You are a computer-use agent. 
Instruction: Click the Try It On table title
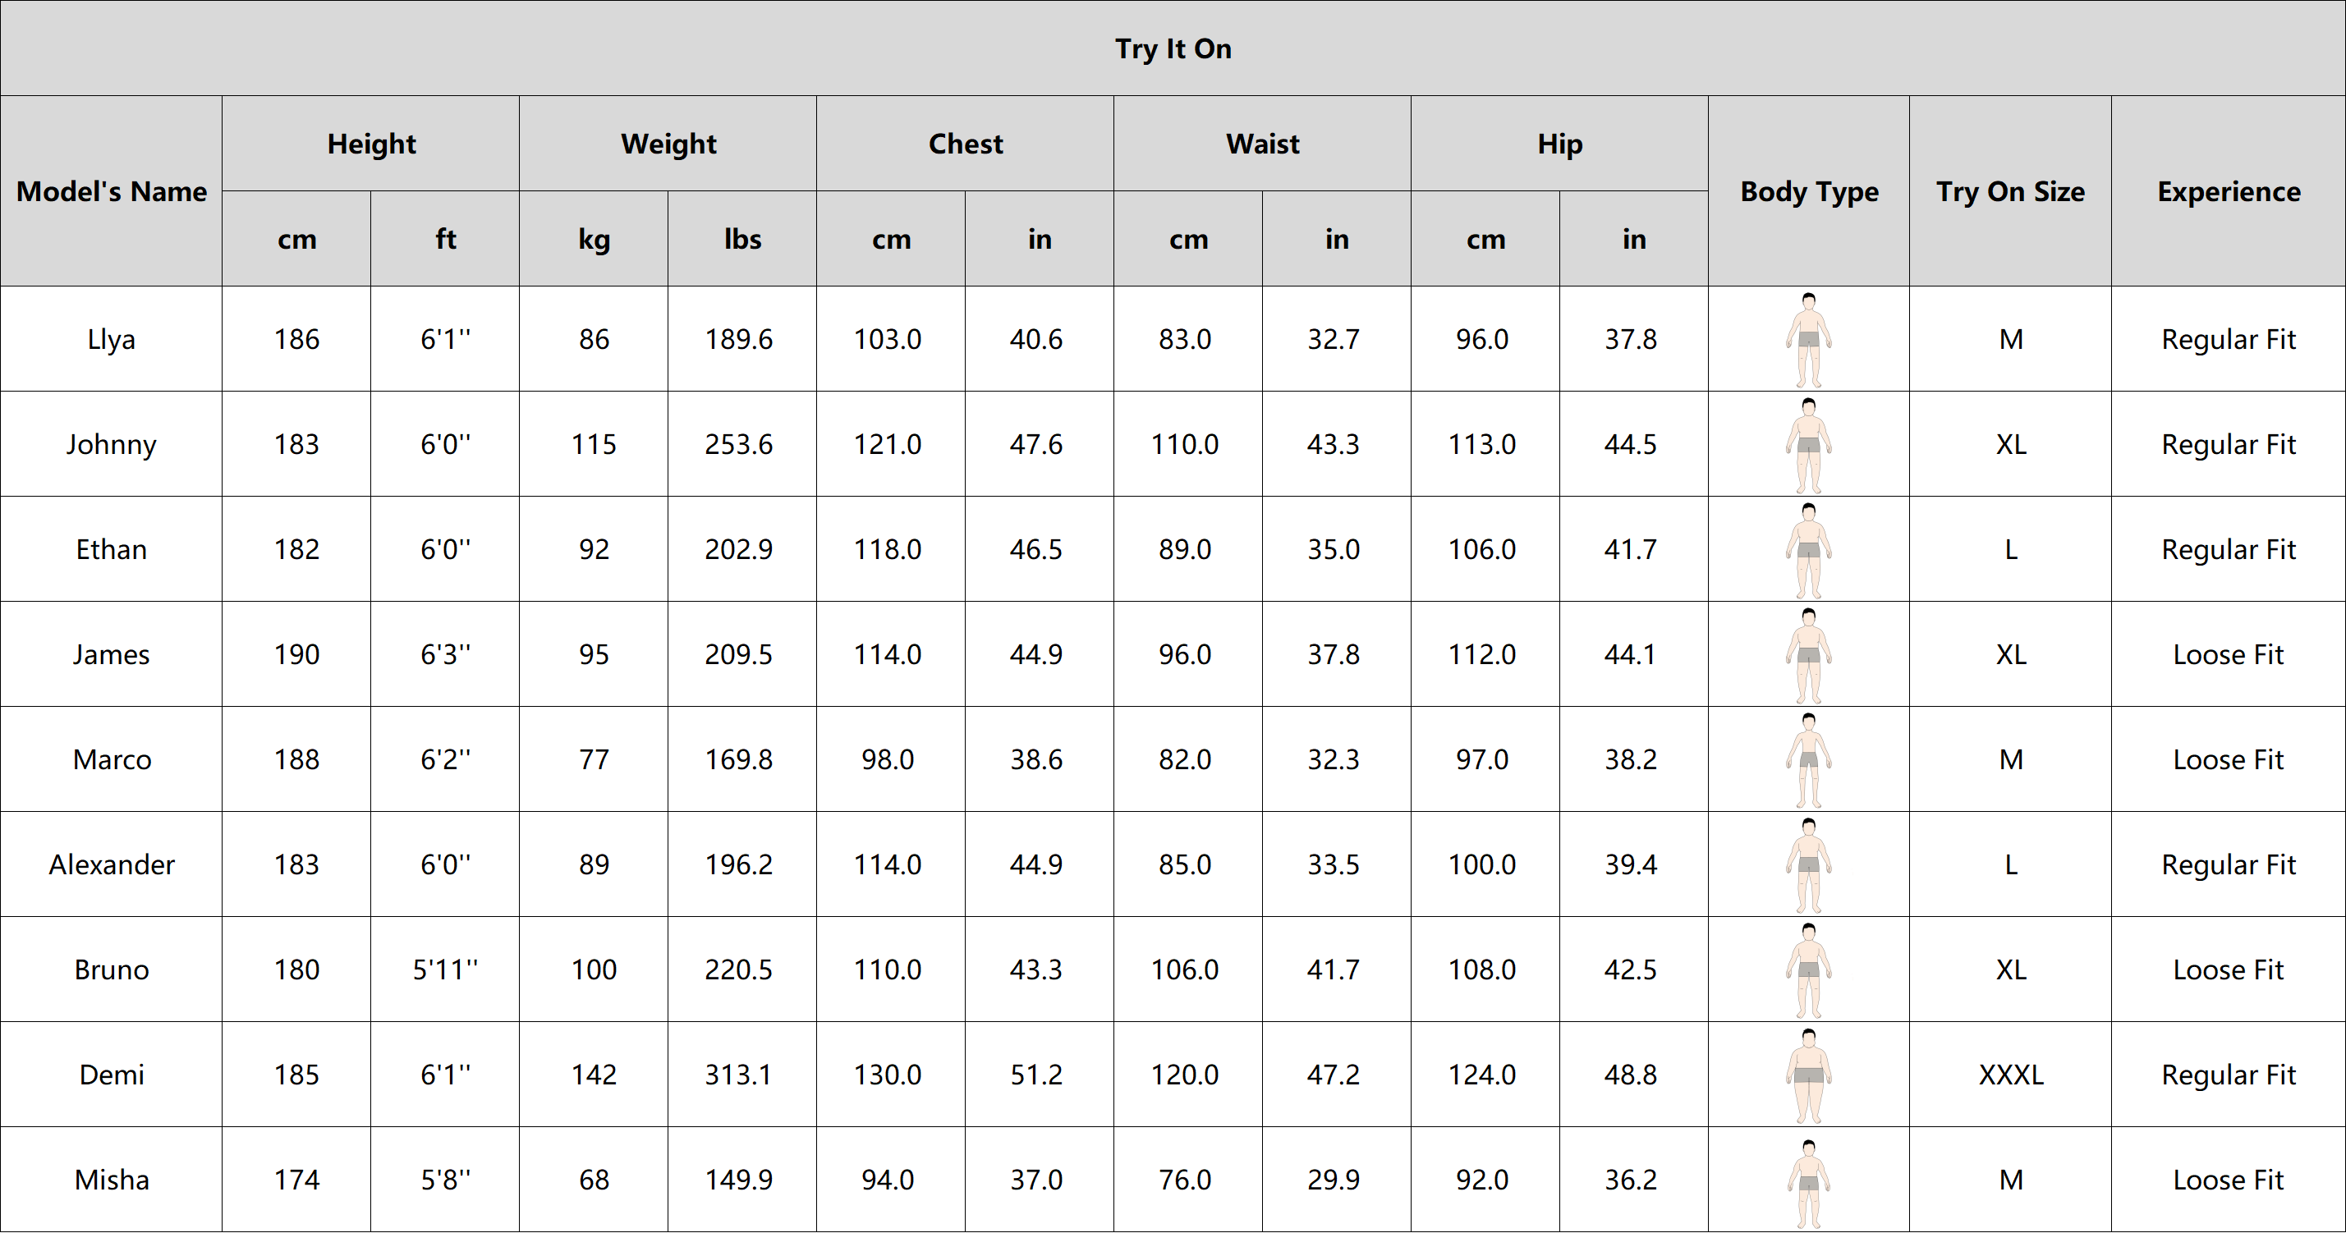point(1173,48)
